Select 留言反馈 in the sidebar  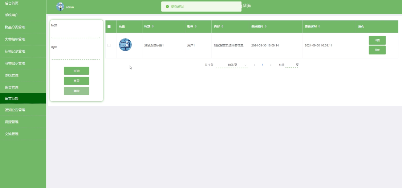coord(23,98)
